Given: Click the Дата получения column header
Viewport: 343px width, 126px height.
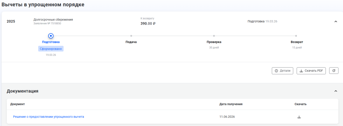Looking at the screenshot, I should pyautogui.click(x=231, y=104).
